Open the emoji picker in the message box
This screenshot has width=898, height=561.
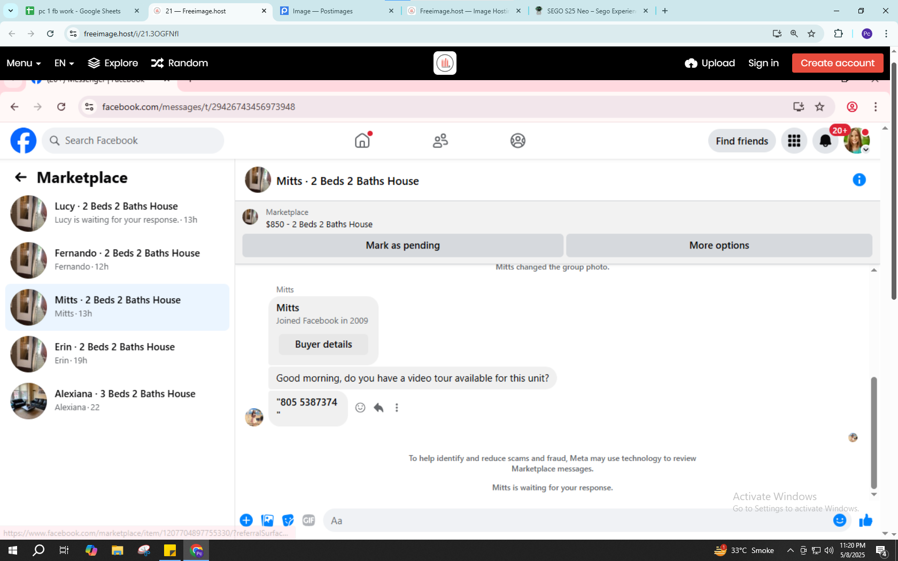840,520
